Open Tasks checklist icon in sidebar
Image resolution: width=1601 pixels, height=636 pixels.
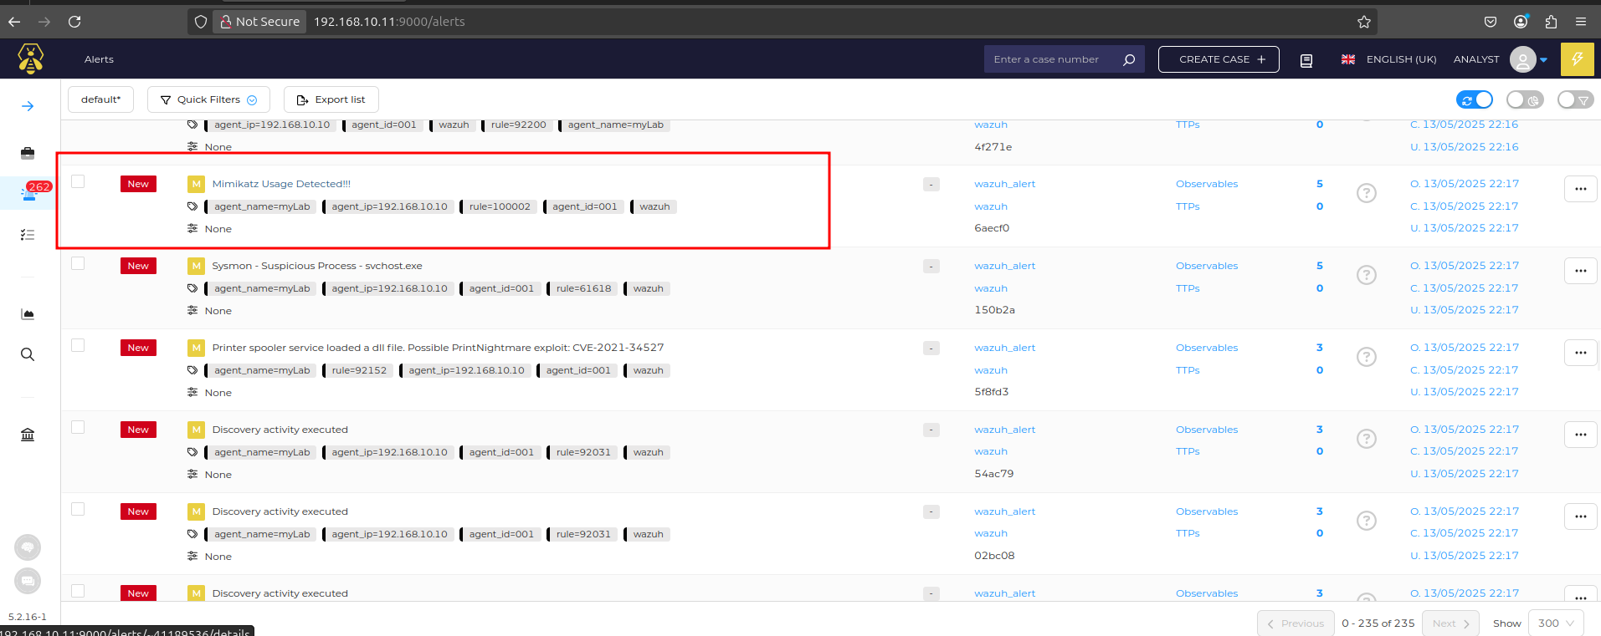pyautogui.click(x=28, y=235)
